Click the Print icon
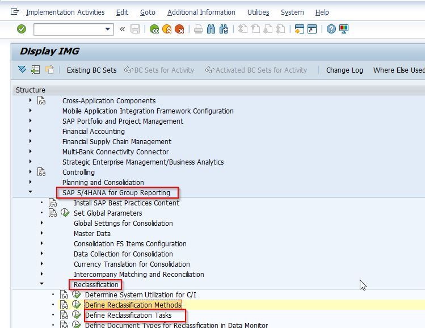Image resolution: width=425 pixels, height=328 pixels. [199, 29]
